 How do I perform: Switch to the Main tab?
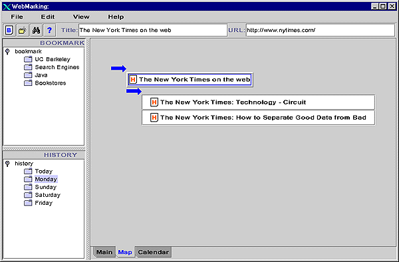tap(104, 252)
